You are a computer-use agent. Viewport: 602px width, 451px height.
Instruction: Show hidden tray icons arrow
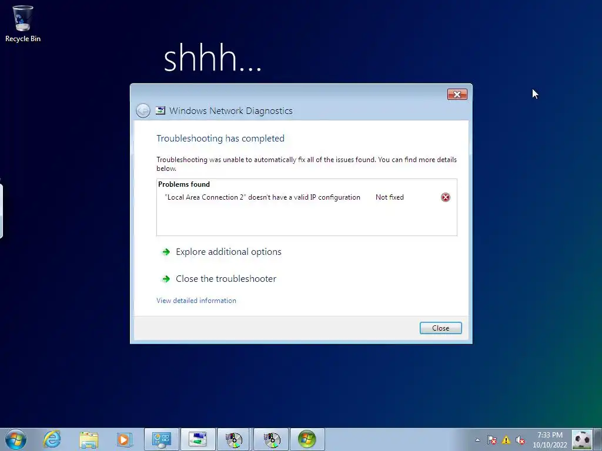click(x=477, y=440)
